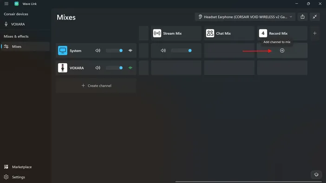The width and height of the screenshot is (326, 183).
Task: Click the share/export icon
Action: click(x=302, y=17)
